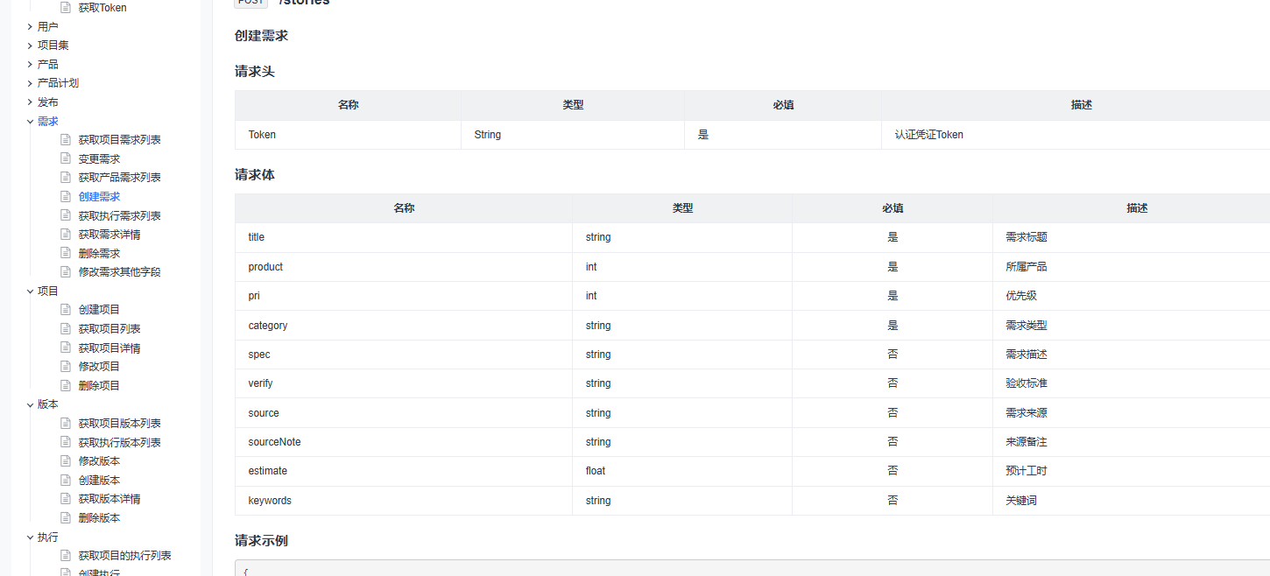Click document icon beside 获取项目详情
The width and height of the screenshot is (1270, 576).
65,348
